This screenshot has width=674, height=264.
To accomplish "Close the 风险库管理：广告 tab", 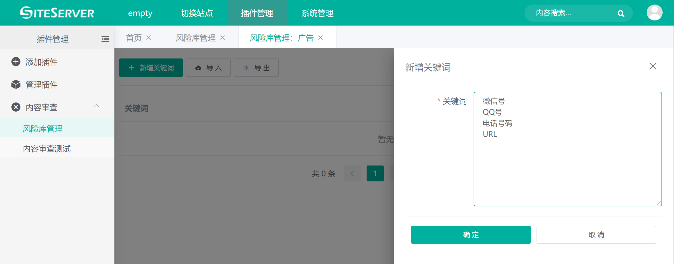I will click(320, 38).
